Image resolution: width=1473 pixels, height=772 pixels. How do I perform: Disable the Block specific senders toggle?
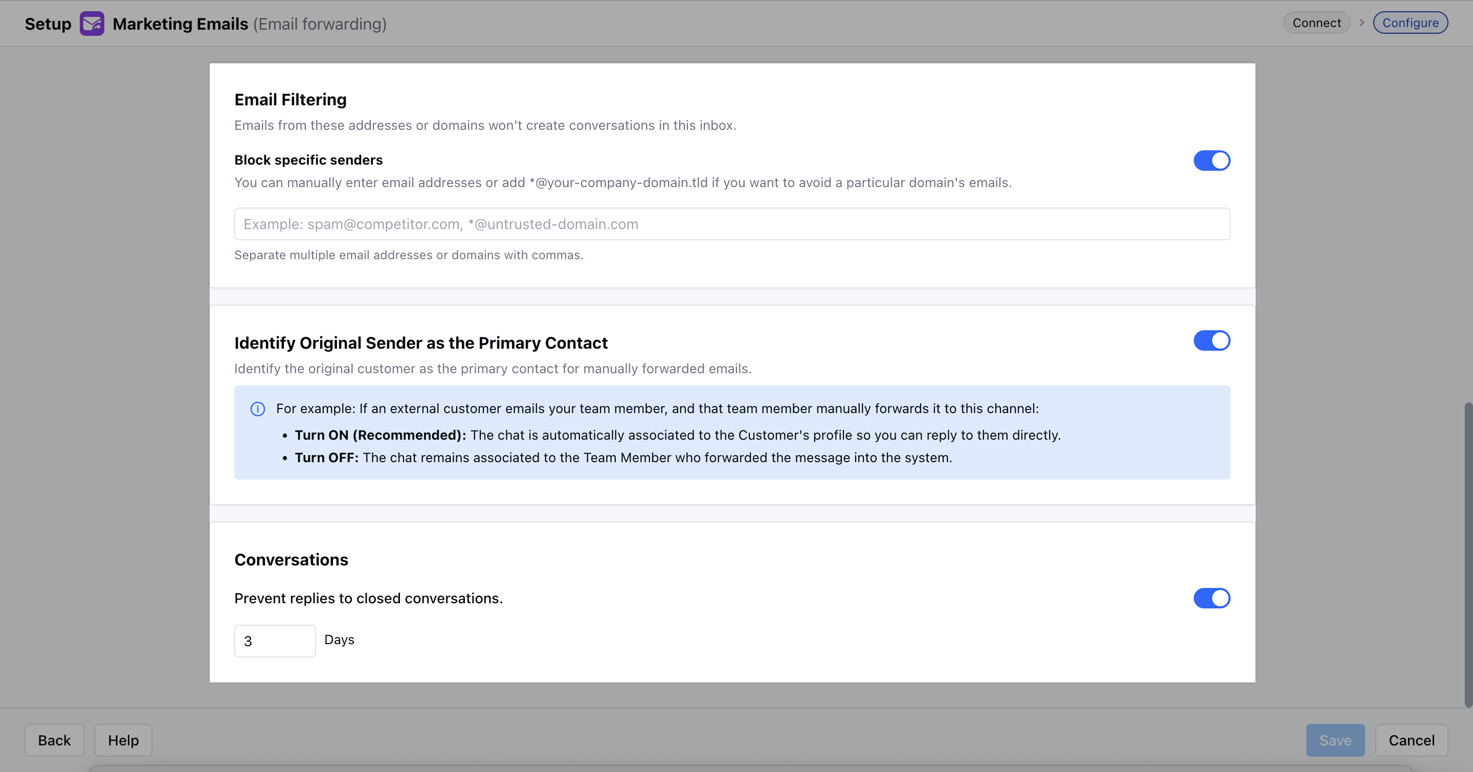point(1212,161)
